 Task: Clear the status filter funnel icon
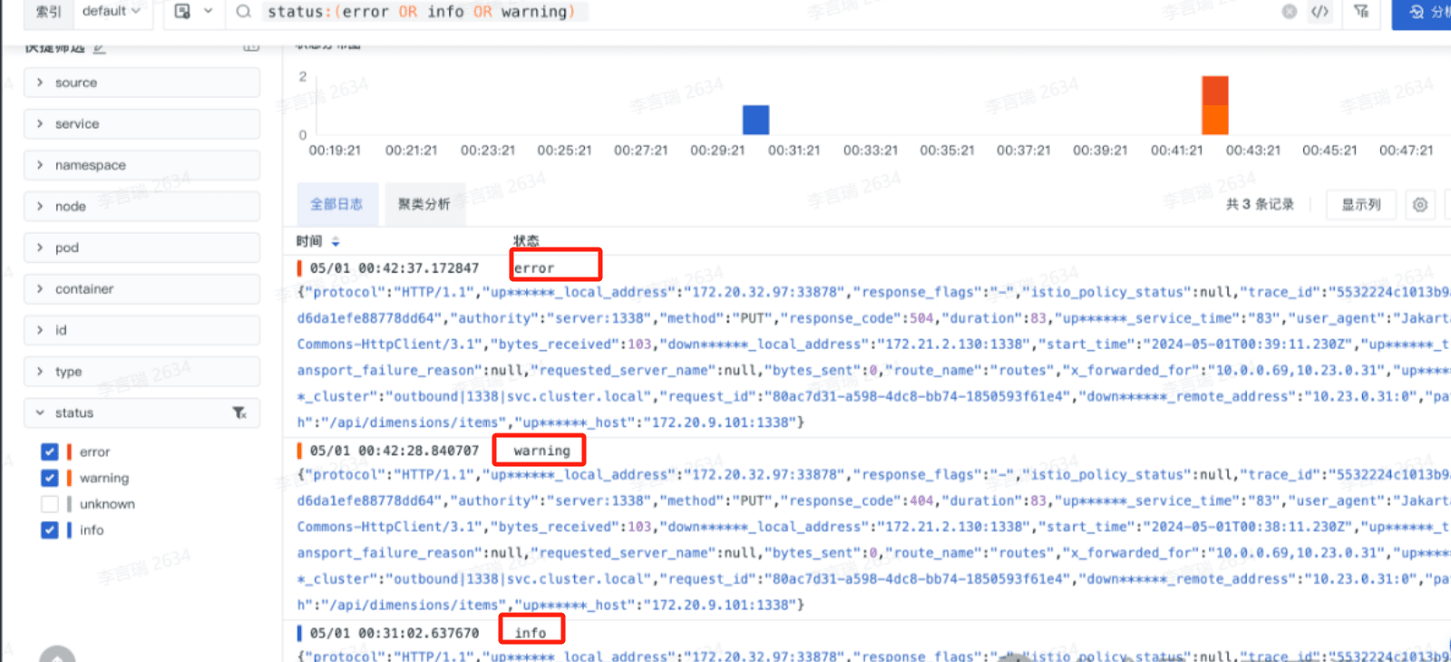(239, 413)
